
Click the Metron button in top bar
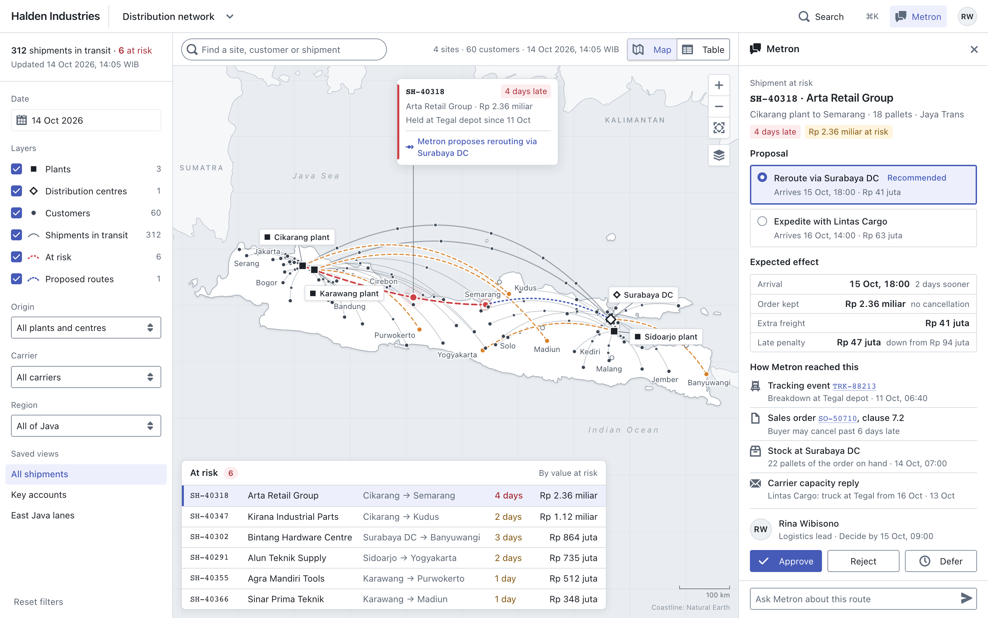tap(918, 17)
